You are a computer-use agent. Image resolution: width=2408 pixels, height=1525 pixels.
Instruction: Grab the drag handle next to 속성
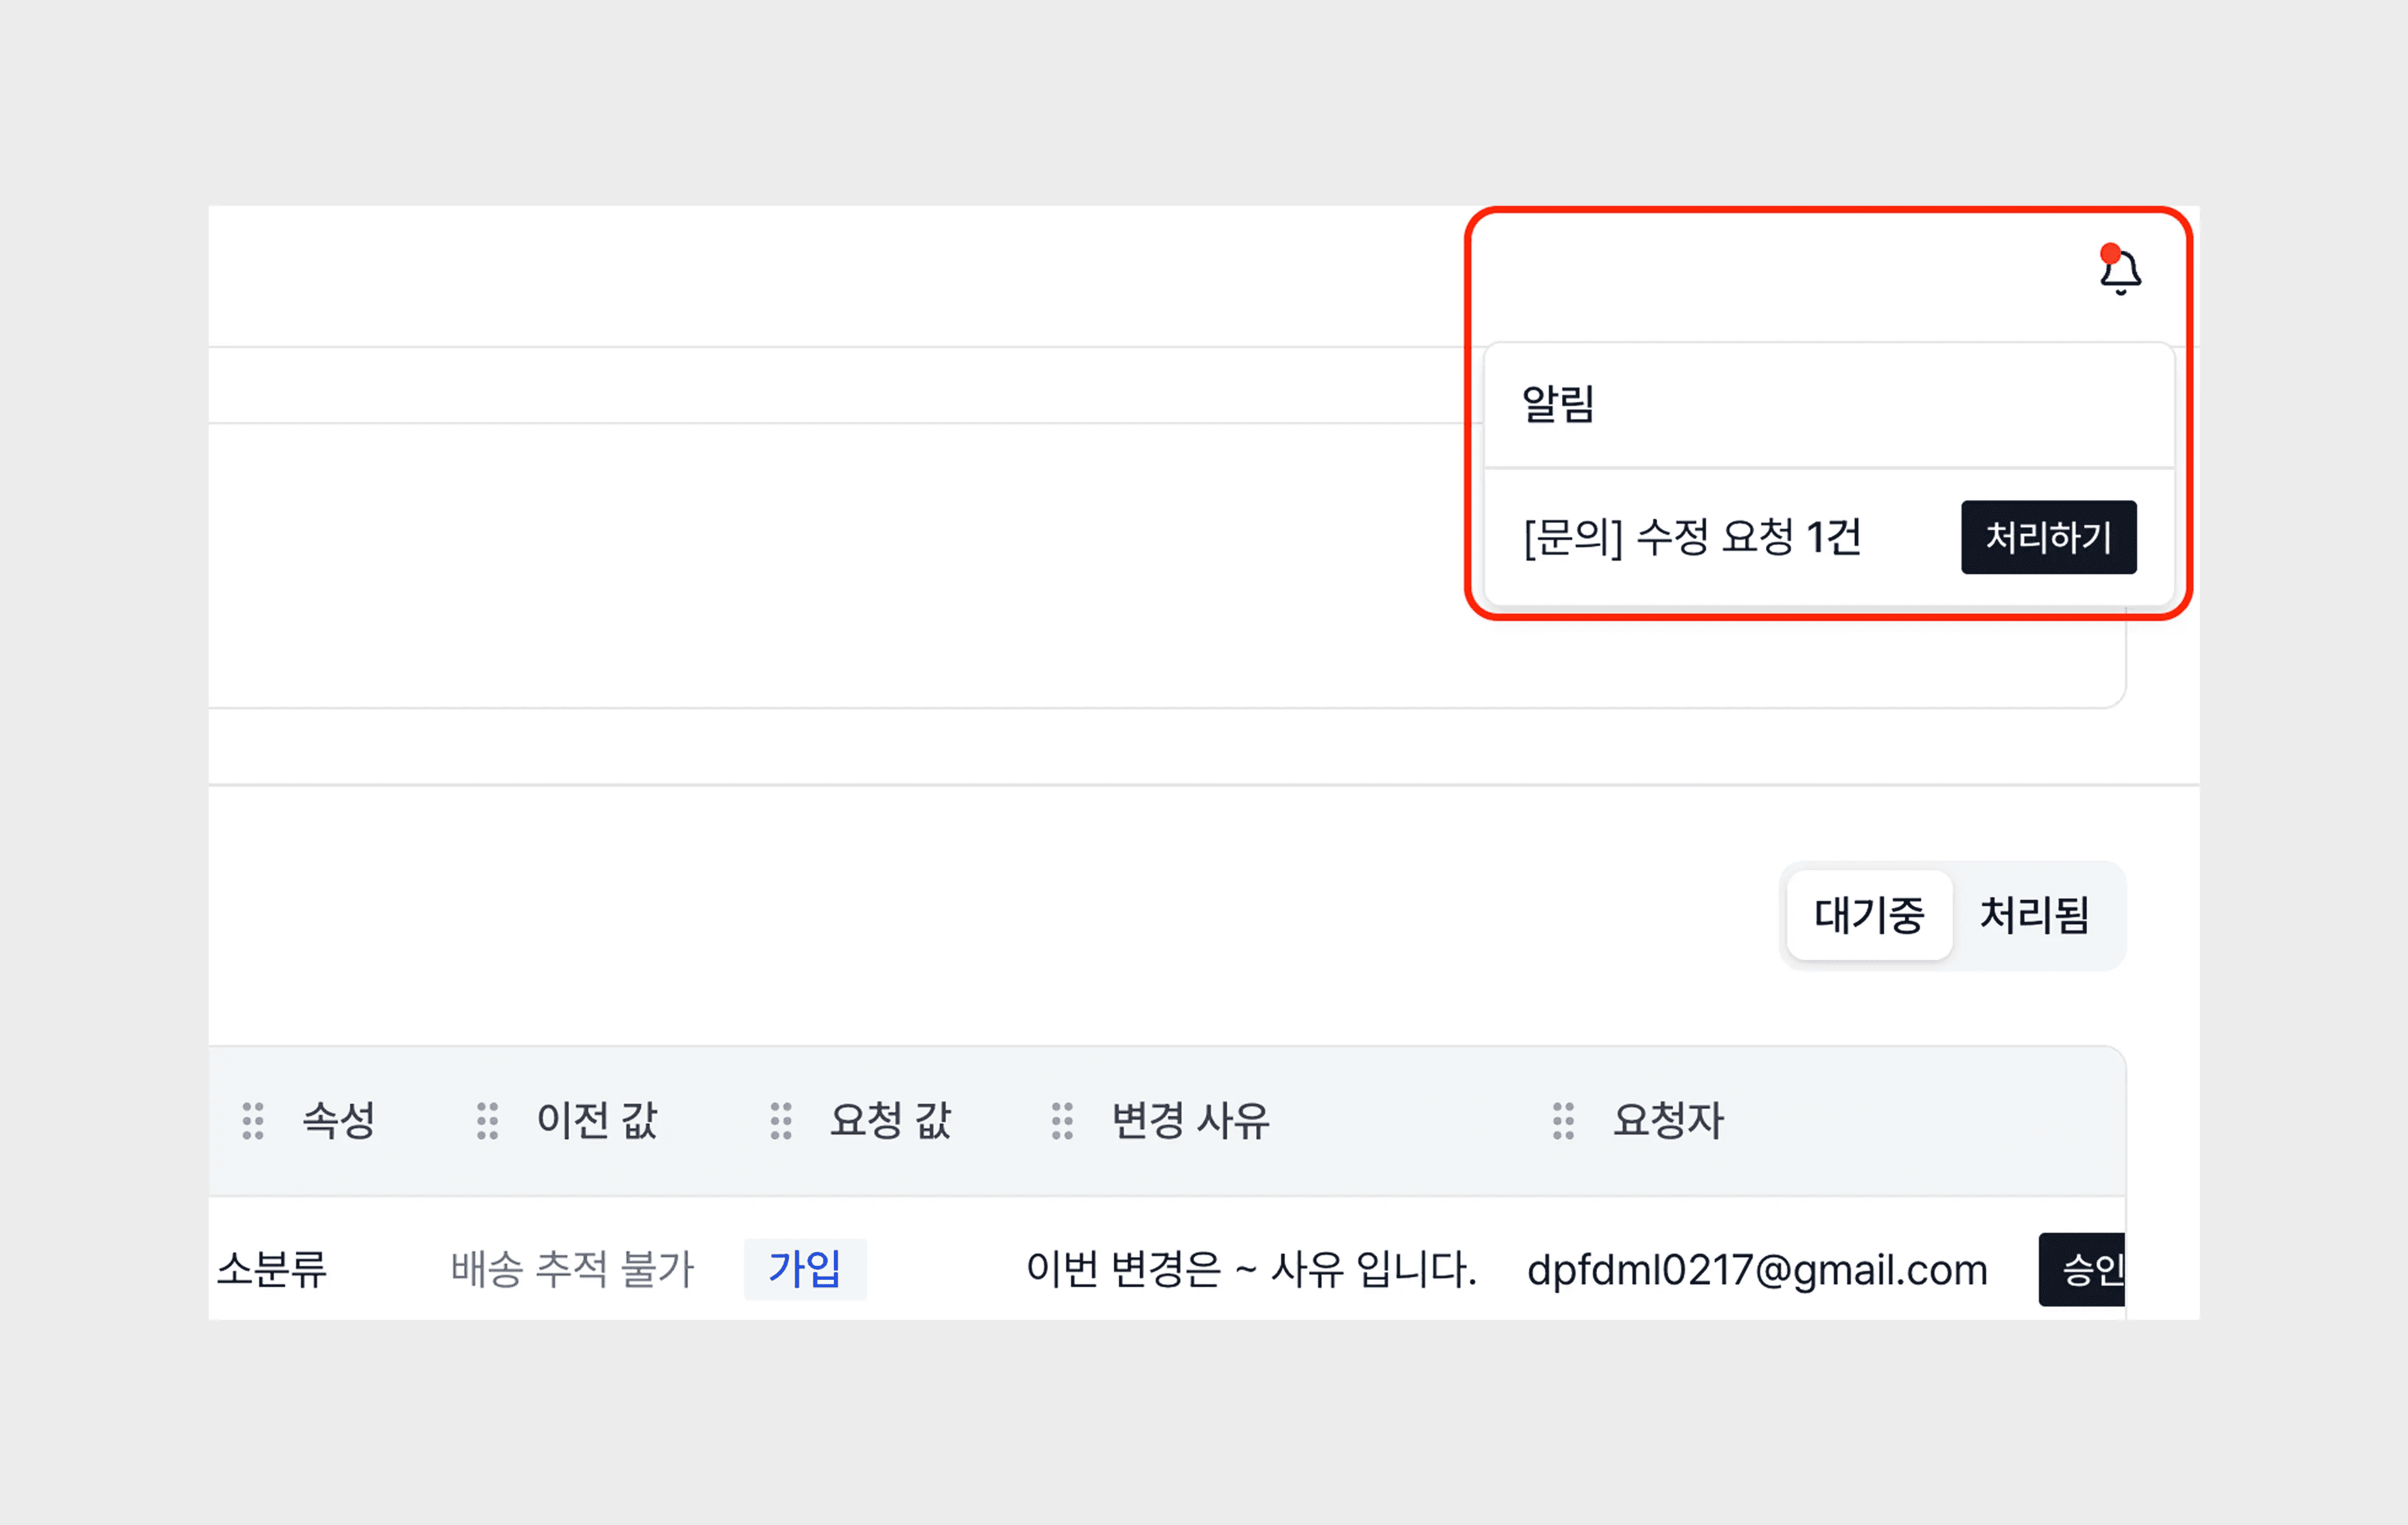pos(253,1121)
